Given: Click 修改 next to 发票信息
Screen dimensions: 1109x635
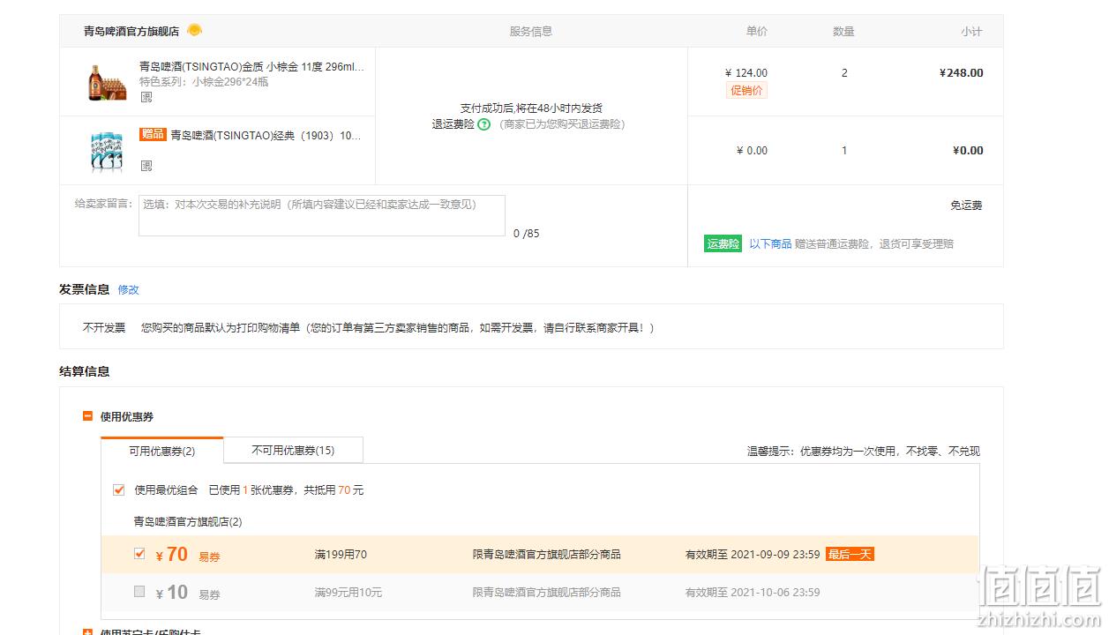Looking at the screenshot, I should coord(129,289).
